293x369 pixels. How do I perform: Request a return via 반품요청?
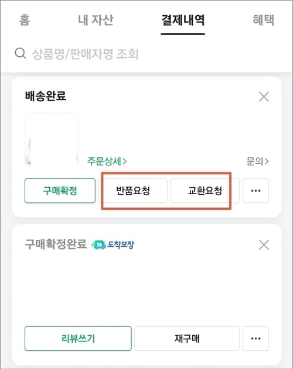pyautogui.click(x=133, y=191)
